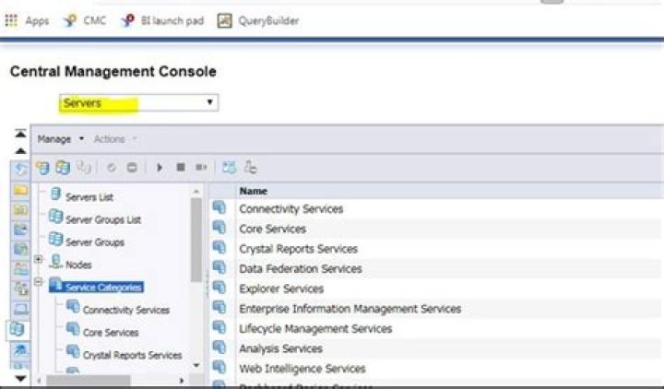
Task: Click the icon beside Analysis Services
Action: [x=219, y=347]
